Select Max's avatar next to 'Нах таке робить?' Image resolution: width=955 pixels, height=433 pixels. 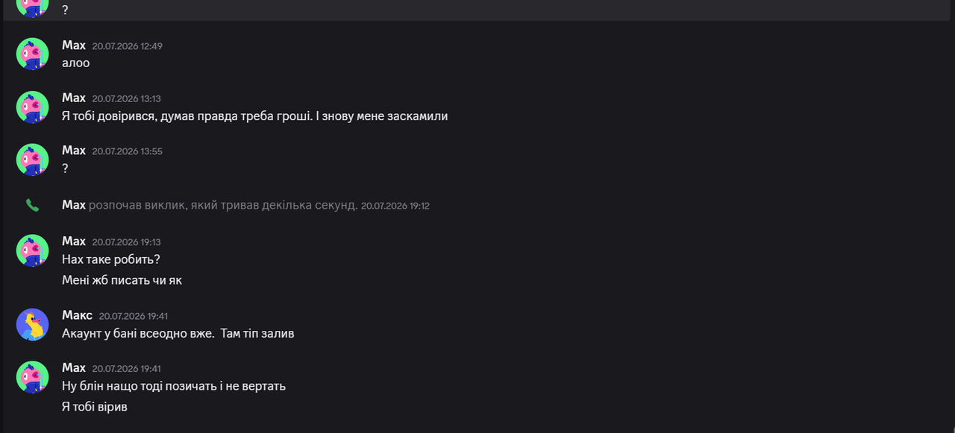[x=32, y=250]
